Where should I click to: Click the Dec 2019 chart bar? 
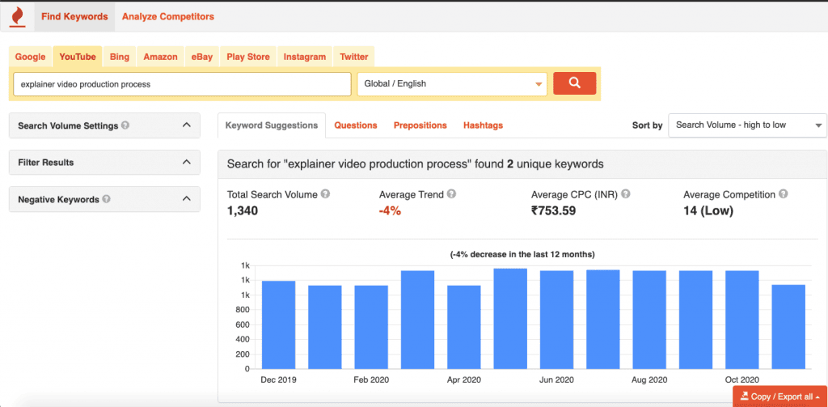(278, 325)
